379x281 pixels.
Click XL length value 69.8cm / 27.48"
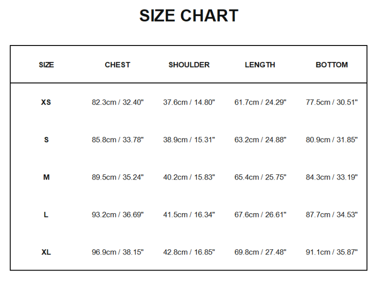pos(260,252)
